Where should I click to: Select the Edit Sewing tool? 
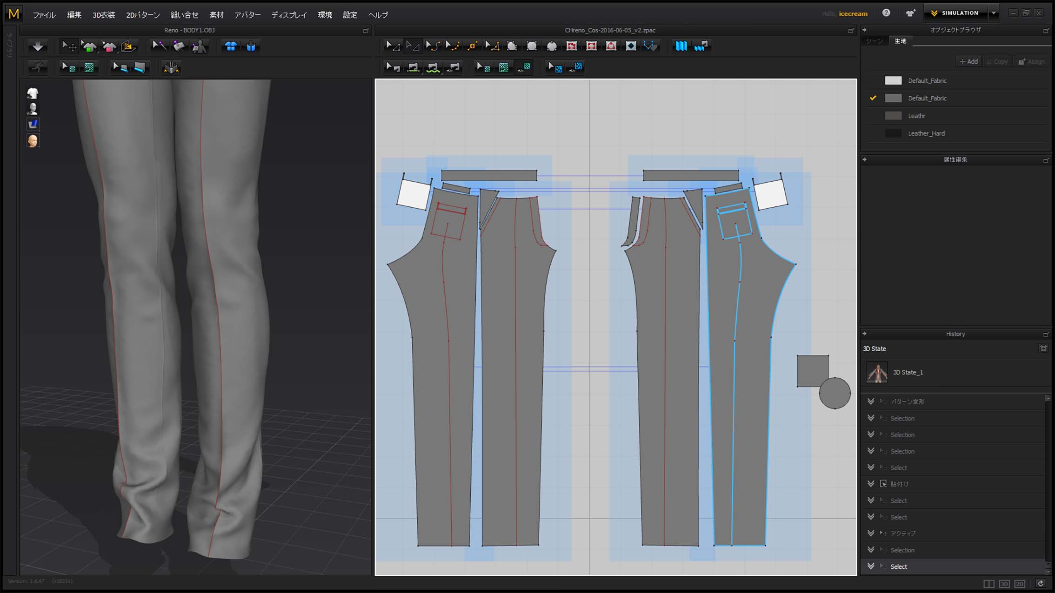point(393,67)
